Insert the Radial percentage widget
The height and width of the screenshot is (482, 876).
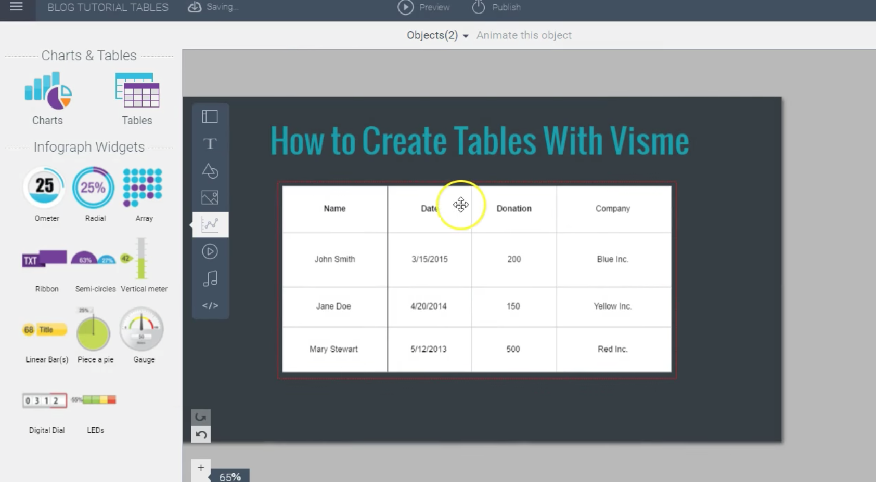(x=94, y=187)
